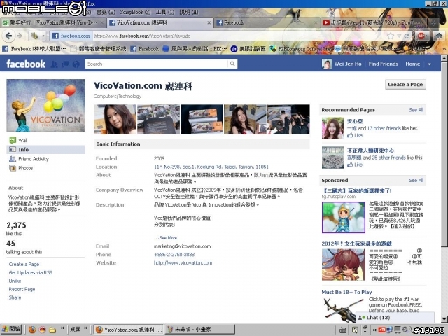Screen dimensions: 448x336
Task: Click the search magnifier button
Action: pyautogui.click(x=232, y=64)
